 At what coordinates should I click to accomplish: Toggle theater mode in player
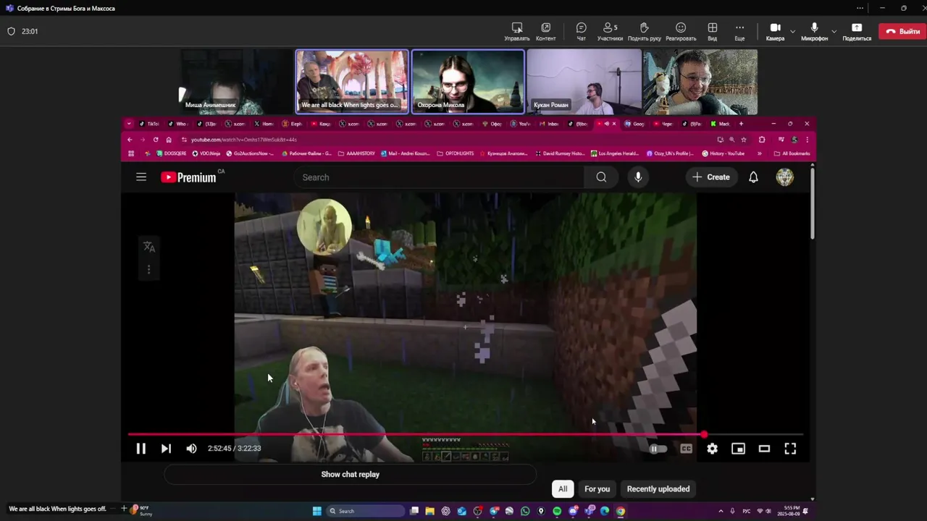click(764, 449)
